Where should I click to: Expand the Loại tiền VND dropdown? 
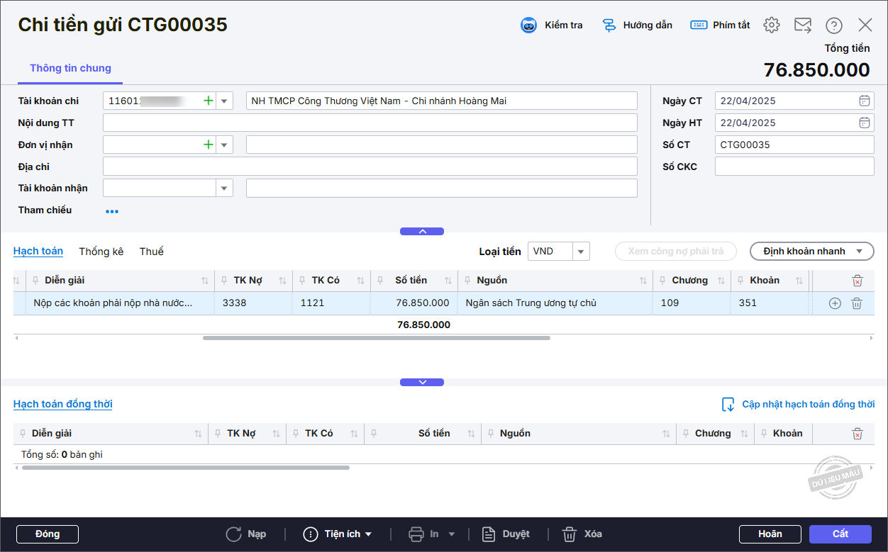(x=581, y=252)
